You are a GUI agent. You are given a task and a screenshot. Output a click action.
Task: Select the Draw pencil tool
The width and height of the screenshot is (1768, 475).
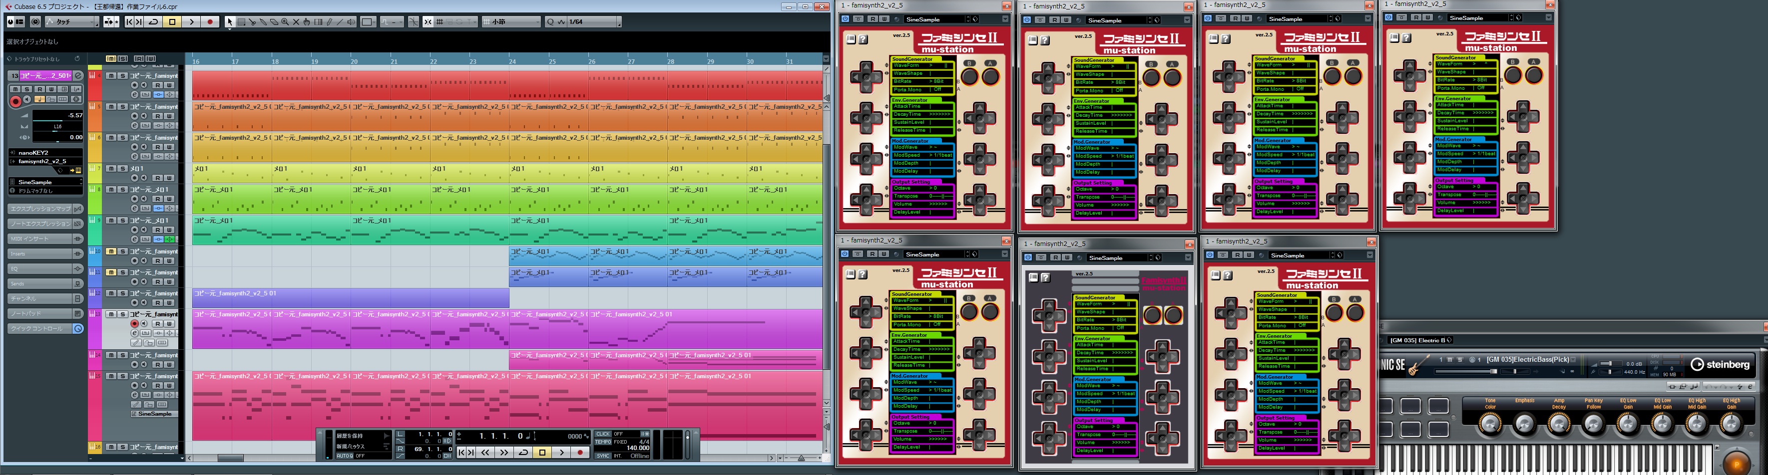coord(330,22)
